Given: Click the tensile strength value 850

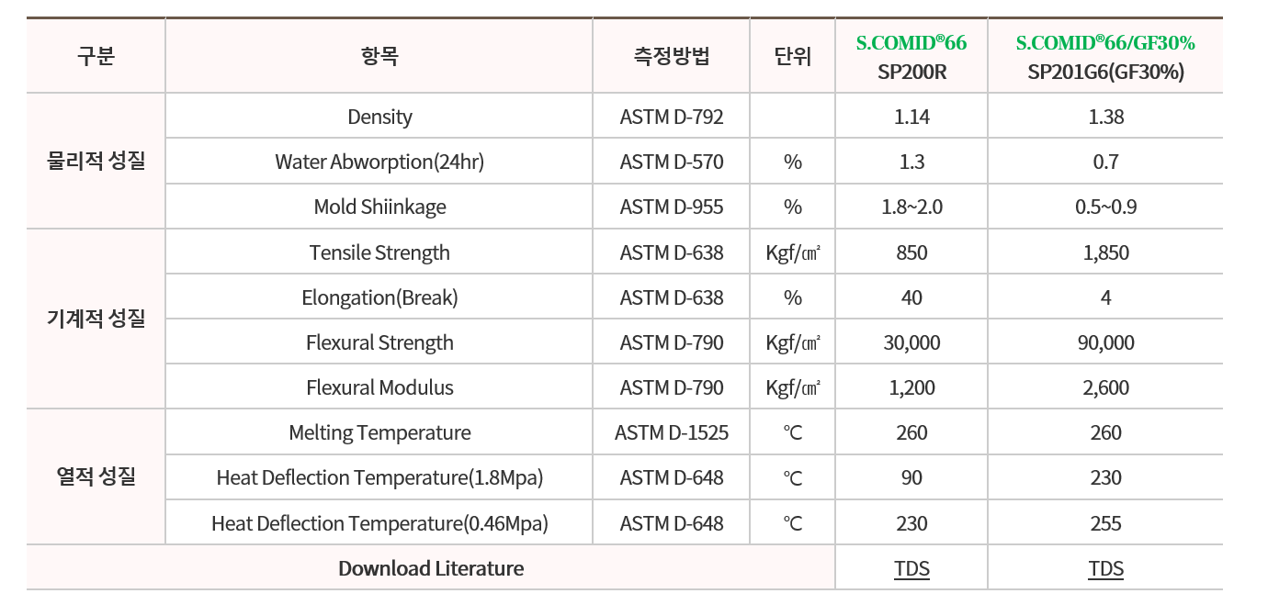Looking at the screenshot, I should (911, 252).
